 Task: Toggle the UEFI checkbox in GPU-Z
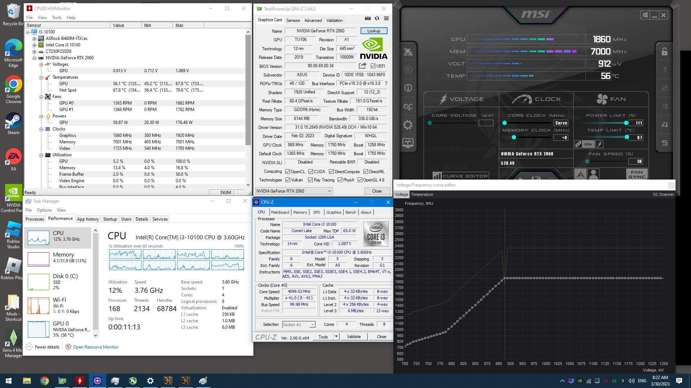point(373,66)
